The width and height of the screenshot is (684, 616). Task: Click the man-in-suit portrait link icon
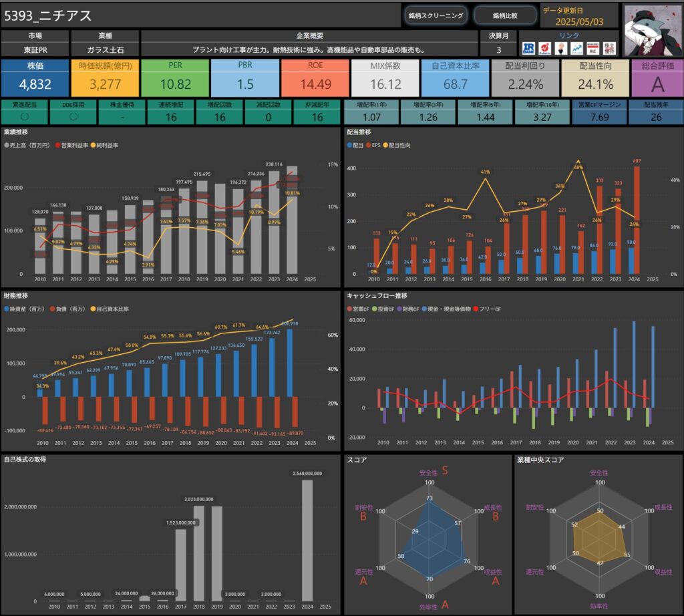click(x=561, y=48)
